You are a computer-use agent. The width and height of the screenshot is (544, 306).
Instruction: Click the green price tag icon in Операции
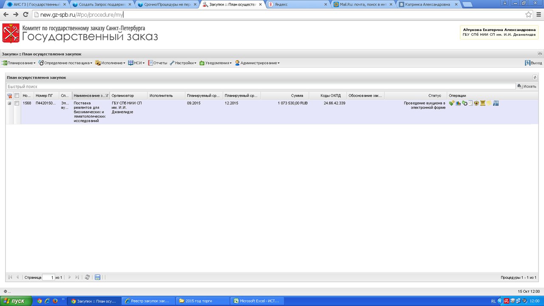tap(452, 103)
